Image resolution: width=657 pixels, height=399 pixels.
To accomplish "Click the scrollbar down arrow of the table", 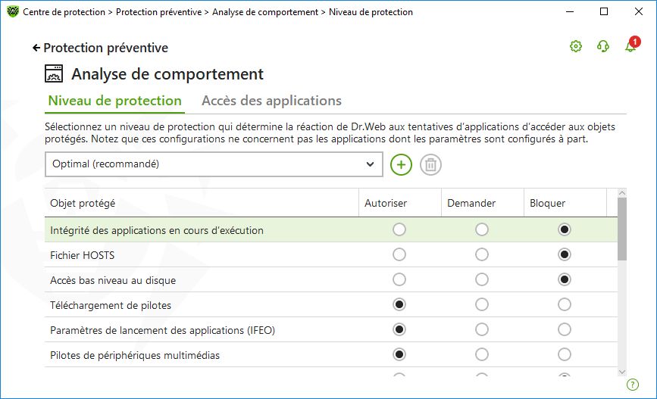I will (622, 372).
